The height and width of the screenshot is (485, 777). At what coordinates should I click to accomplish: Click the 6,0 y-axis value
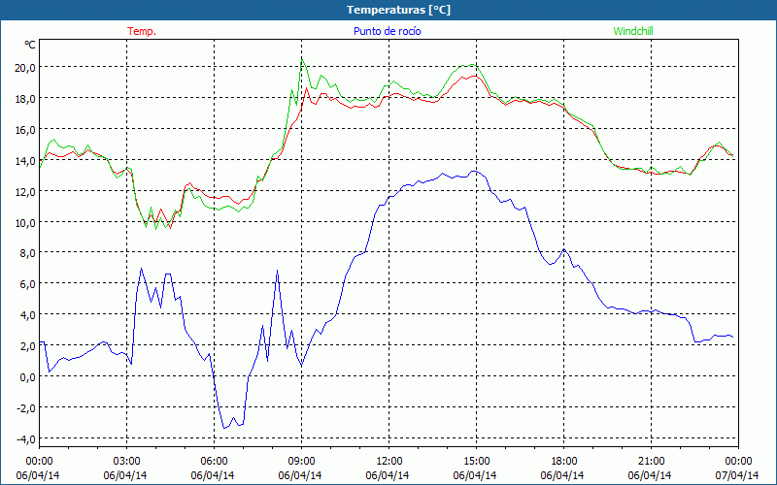coord(27,284)
